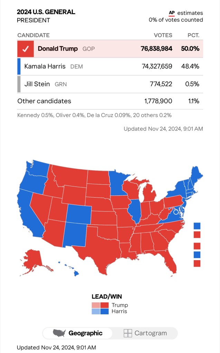220x353 pixels.
Task: Click the US map icon on Geographic
Action: pos(59,333)
